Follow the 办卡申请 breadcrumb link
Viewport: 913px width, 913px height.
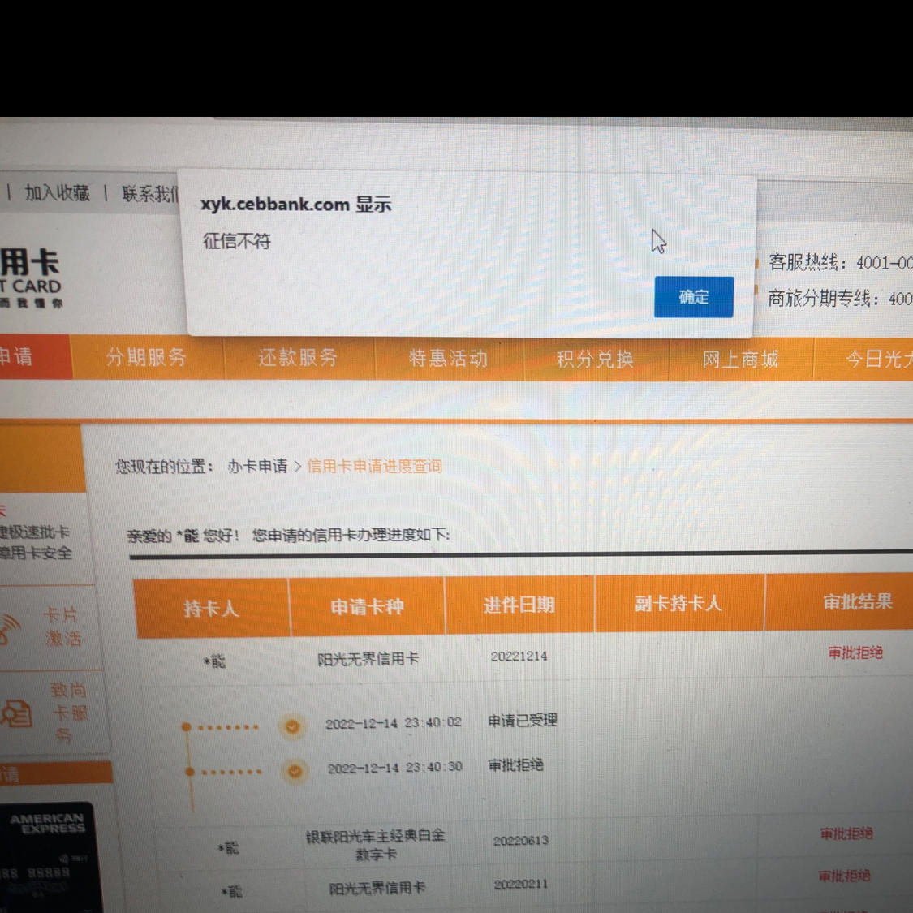257,466
